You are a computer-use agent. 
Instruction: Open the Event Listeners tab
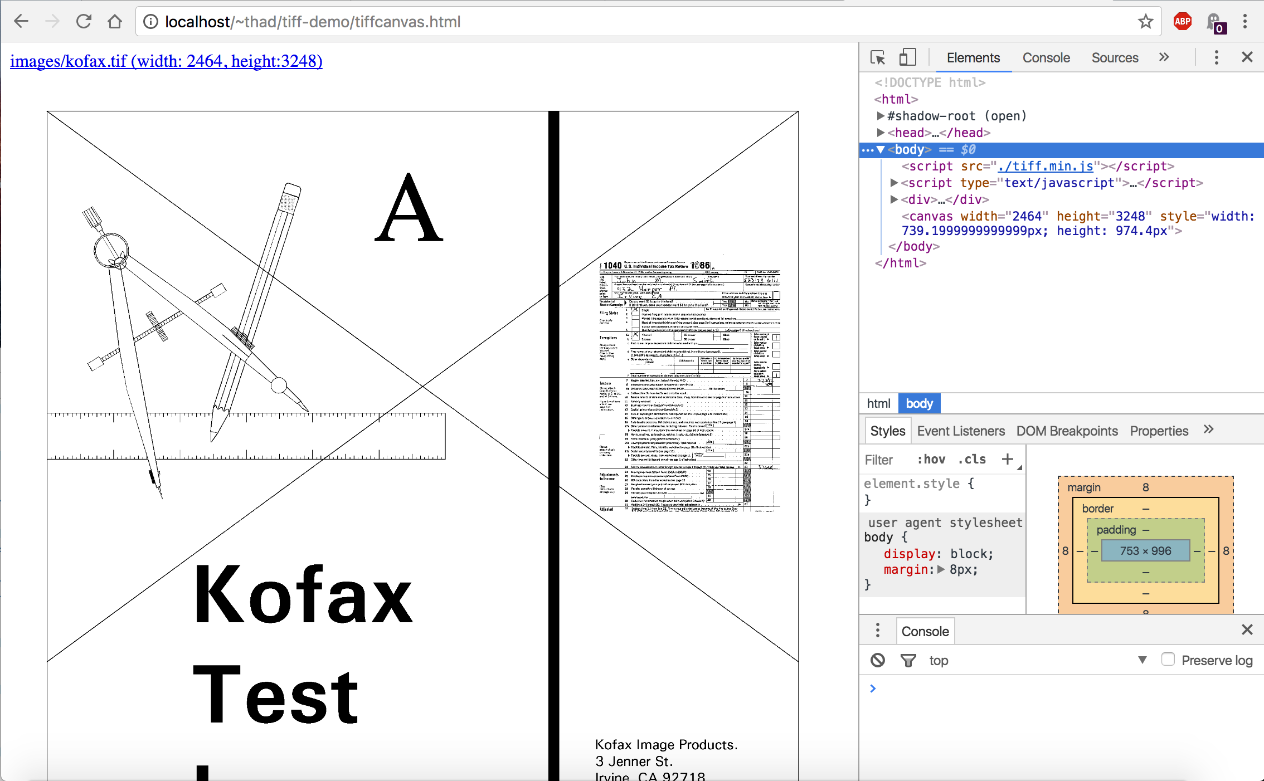961,431
